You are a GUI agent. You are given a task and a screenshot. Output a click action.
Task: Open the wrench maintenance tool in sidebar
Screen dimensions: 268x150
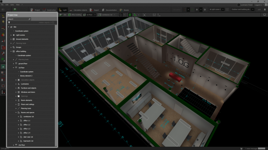pyautogui.click(x=3, y=53)
